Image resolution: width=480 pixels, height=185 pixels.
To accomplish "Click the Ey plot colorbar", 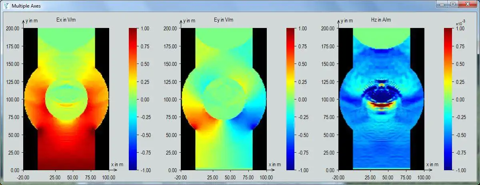I will (x=290, y=99).
